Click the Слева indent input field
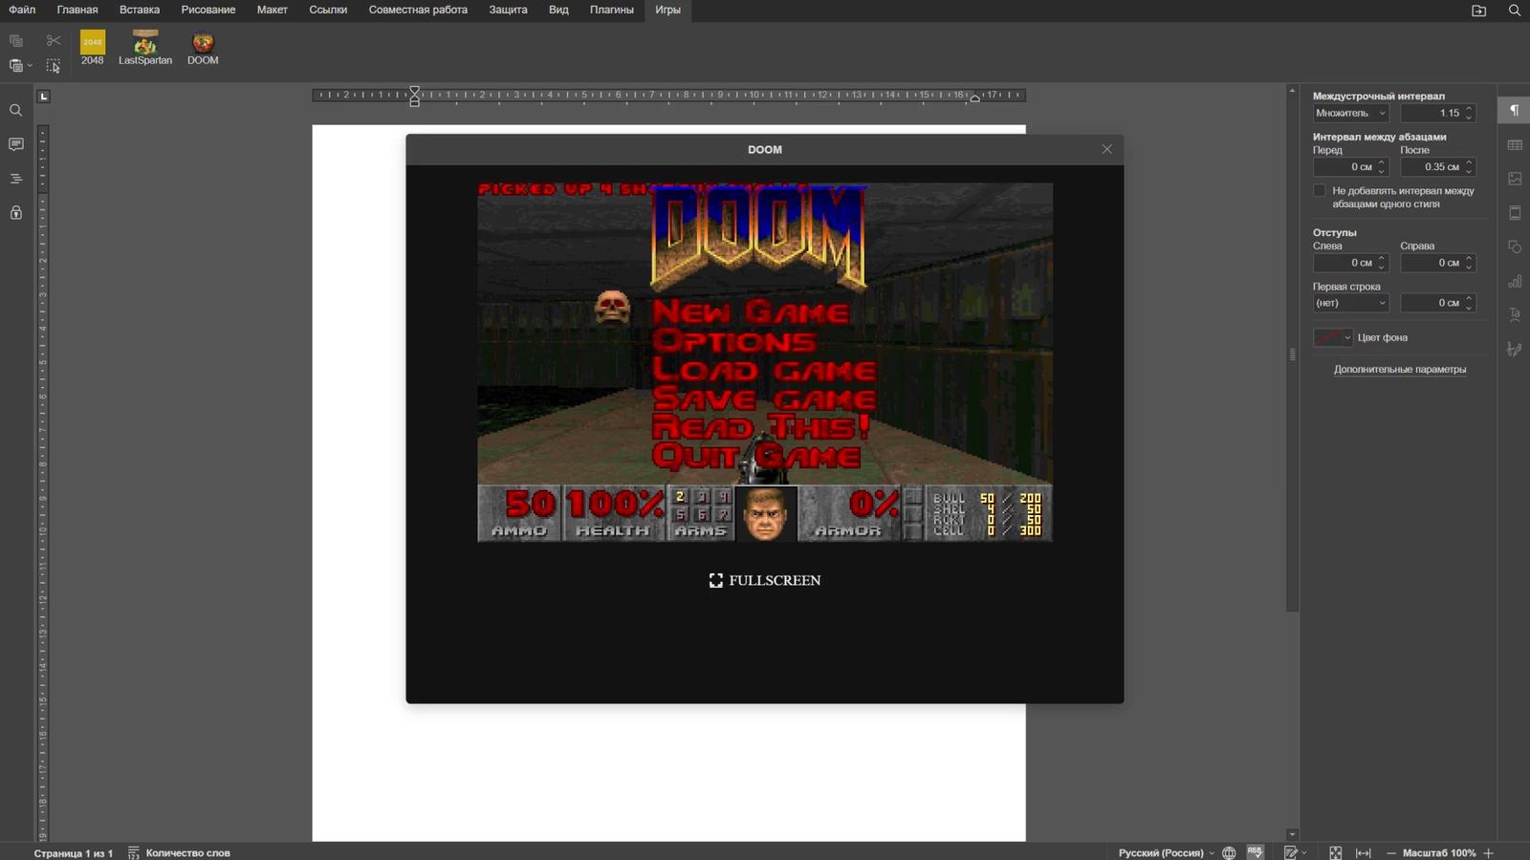 1350,263
